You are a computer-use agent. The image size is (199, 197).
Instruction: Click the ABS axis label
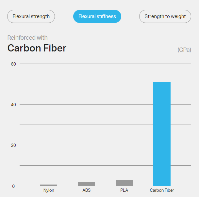(x=86, y=190)
